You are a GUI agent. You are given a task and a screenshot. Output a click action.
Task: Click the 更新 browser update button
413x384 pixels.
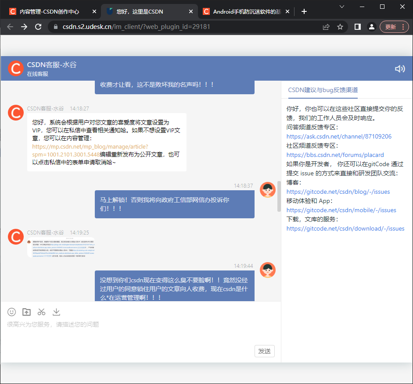(x=394, y=27)
